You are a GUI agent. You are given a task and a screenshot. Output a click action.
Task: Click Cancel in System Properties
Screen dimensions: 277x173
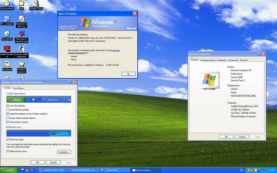pos(242,137)
